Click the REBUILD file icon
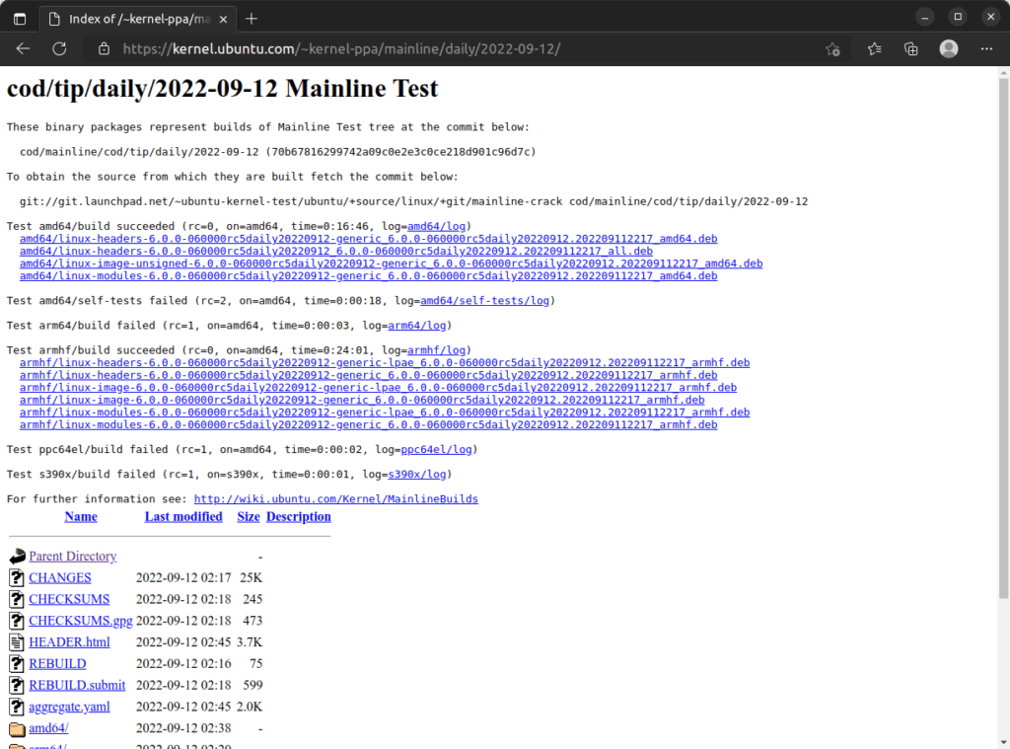 pos(17,663)
